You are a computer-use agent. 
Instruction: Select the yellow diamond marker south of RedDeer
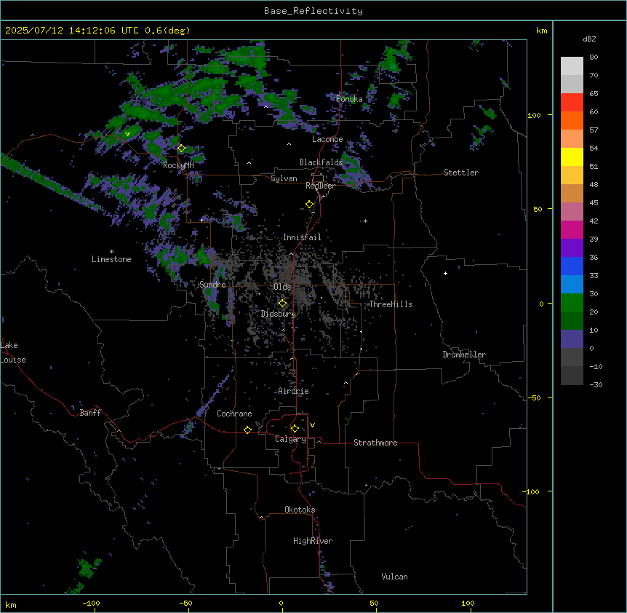pos(310,205)
